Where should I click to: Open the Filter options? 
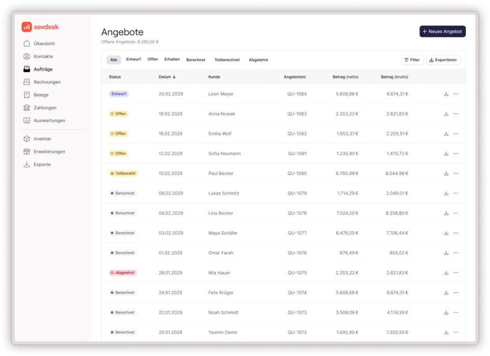(x=412, y=60)
